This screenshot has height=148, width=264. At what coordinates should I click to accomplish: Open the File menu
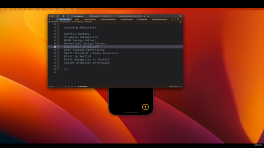coord(13,9)
